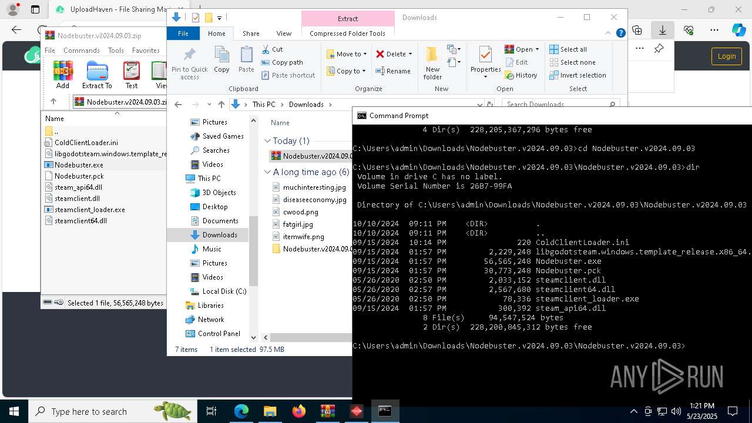Click the file list horizontal scrollbar
This screenshot has height=423, width=752.
point(311,337)
